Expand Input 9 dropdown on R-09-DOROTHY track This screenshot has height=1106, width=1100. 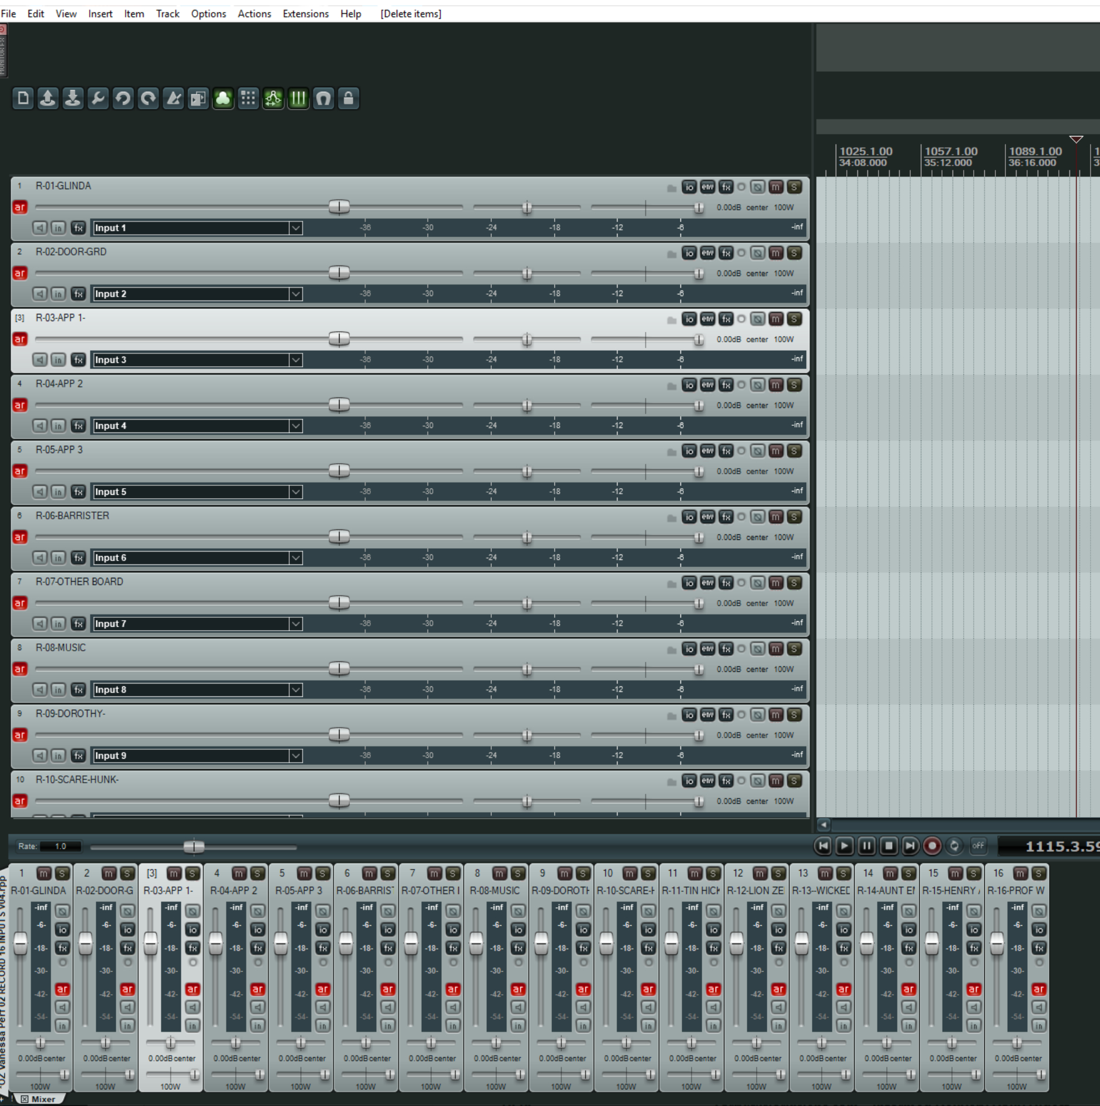297,755
